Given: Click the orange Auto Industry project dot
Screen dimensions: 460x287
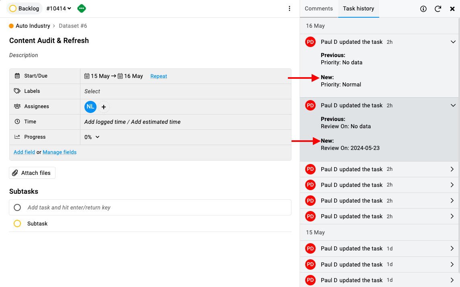Looking at the screenshot, I should pyautogui.click(x=11, y=26).
